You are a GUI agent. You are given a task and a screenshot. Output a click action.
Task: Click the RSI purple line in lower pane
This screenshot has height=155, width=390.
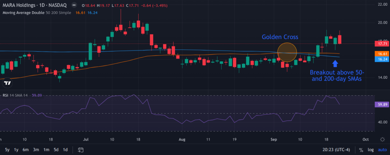coord(152,114)
